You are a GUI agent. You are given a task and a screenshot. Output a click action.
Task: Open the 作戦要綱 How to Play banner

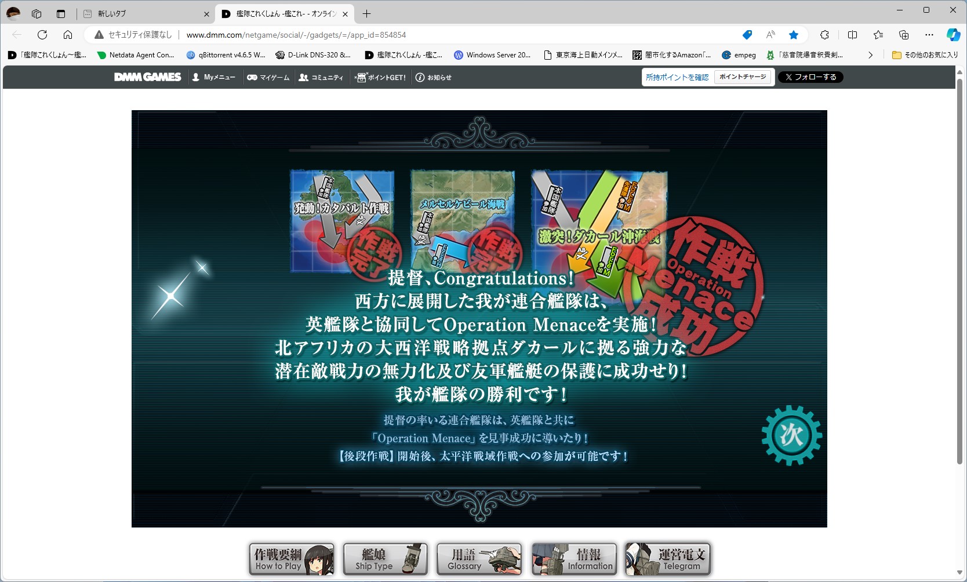[x=292, y=559]
